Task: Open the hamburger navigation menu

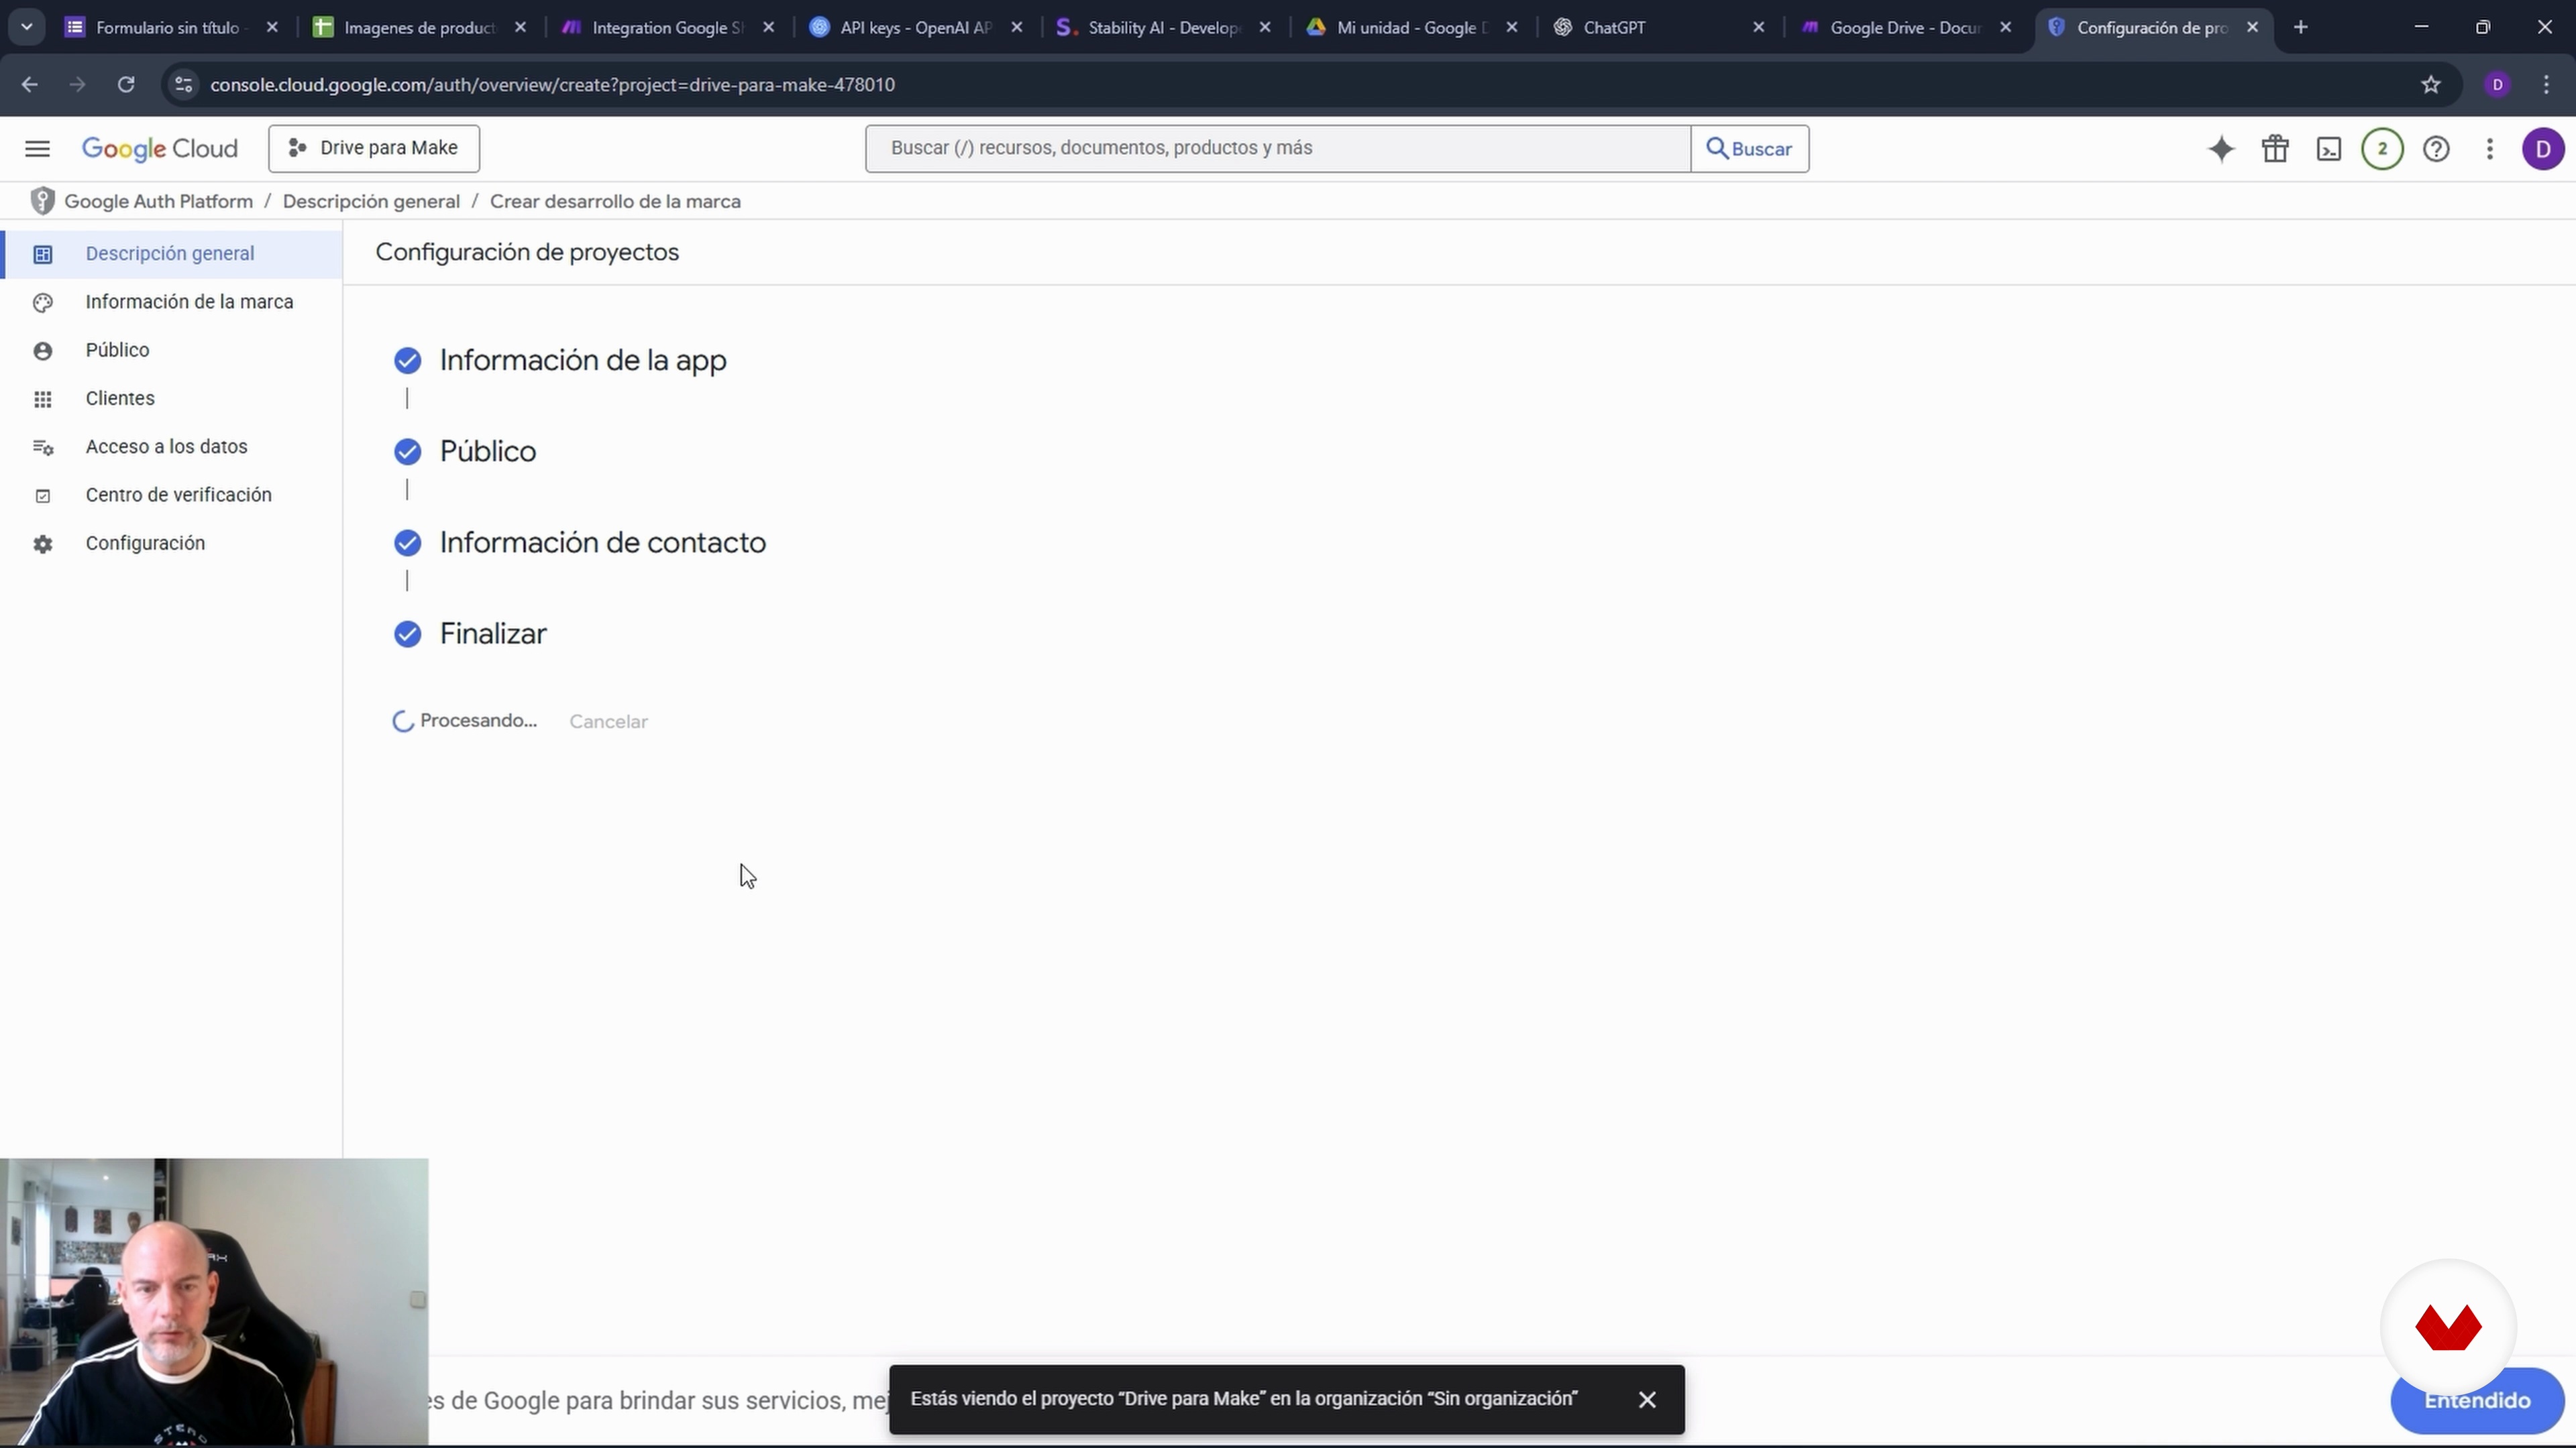Action: pyautogui.click(x=37, y=149)
